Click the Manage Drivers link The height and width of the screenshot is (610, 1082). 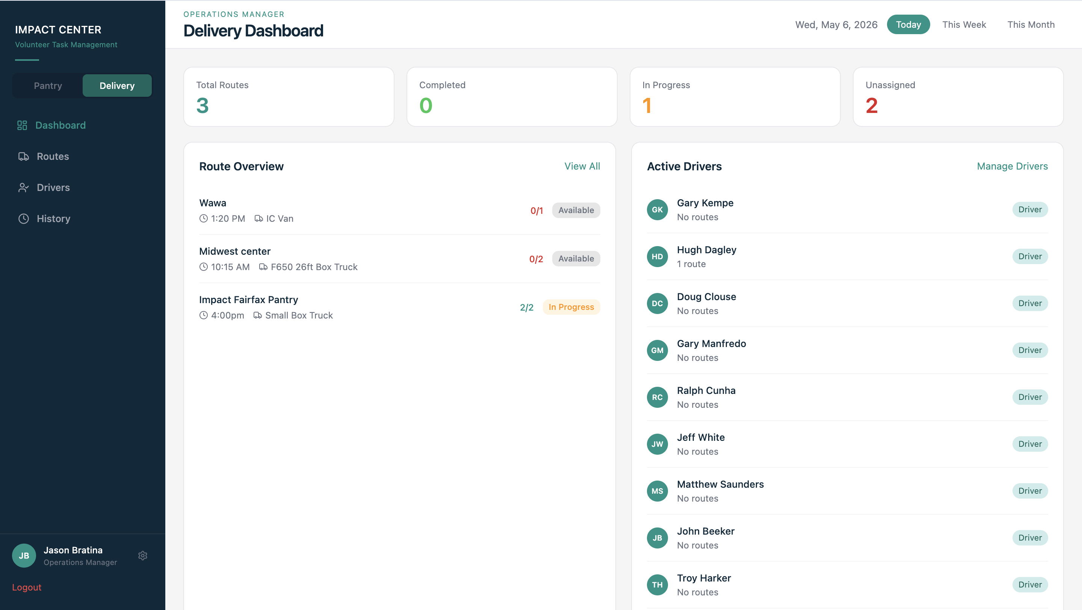(x=1012, y=166)
